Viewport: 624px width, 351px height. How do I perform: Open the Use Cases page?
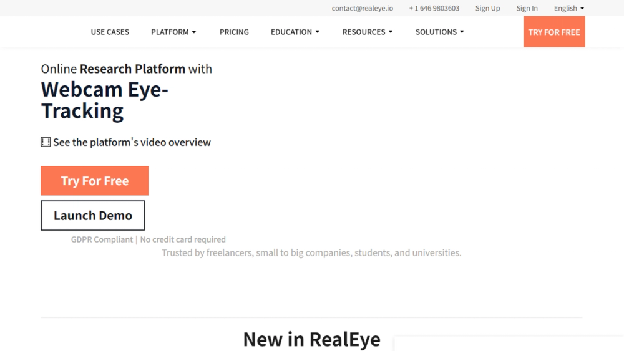click(x=110, y=32)
